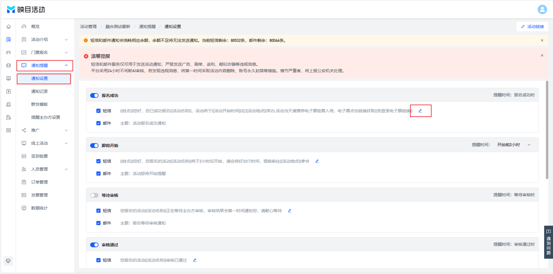This screenshot has width=553, height=274.
Task: Click the diamond icon at rail bottom
Action: [x=8, y=261]
